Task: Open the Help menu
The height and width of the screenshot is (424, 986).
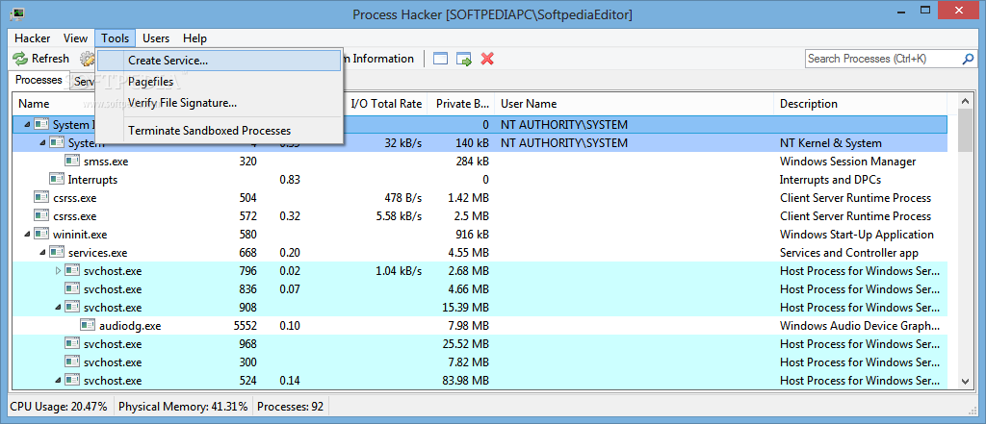Action: coord(195,38)
